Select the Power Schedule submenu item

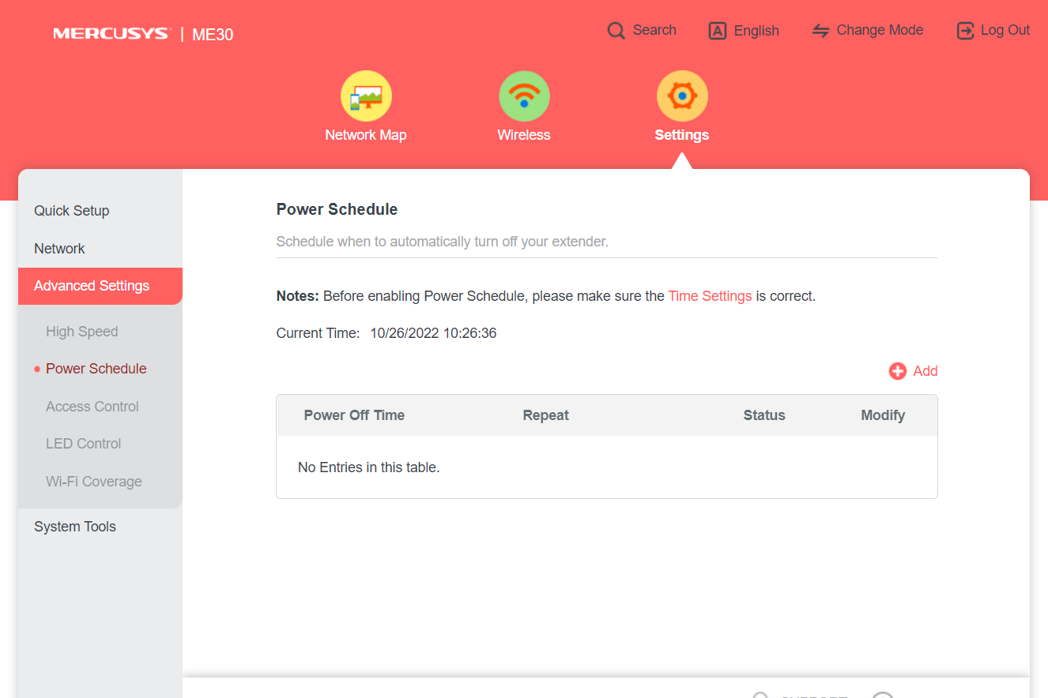click(96, 369)
